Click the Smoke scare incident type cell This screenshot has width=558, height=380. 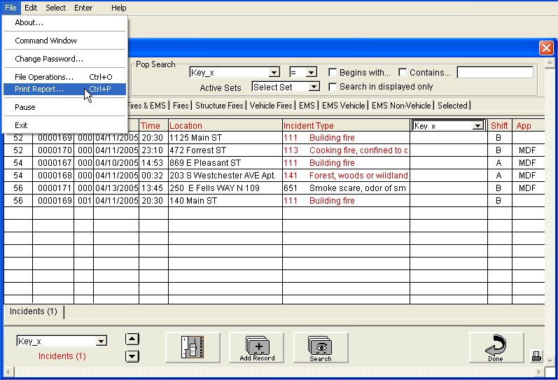click(346, 188)
